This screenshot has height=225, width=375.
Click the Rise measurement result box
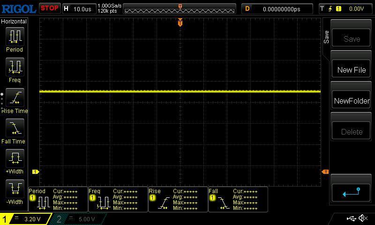pyautogui.click(x=178, y=199)
